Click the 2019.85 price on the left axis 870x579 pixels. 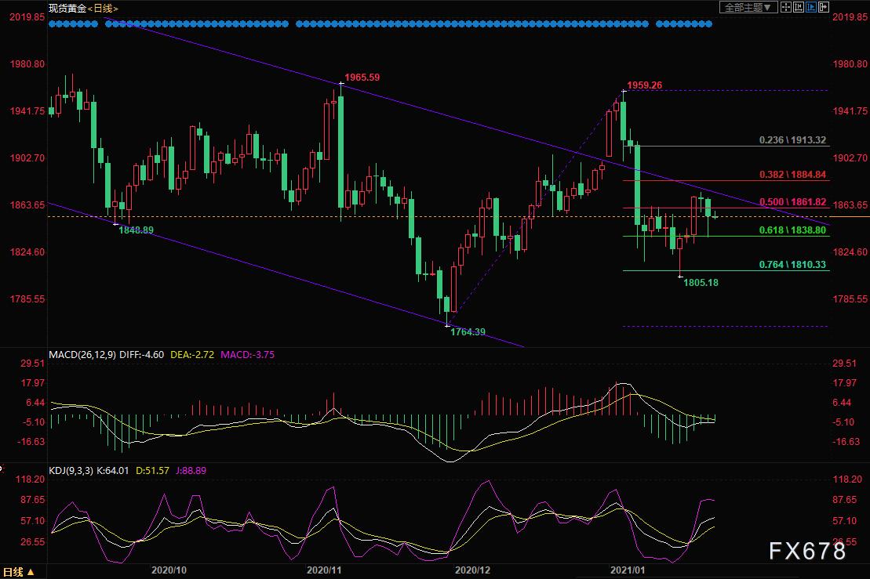coord(27,17)
